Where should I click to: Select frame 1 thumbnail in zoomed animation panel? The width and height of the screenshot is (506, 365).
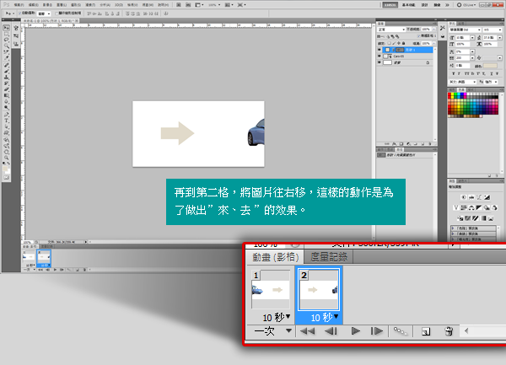point(271,289)
